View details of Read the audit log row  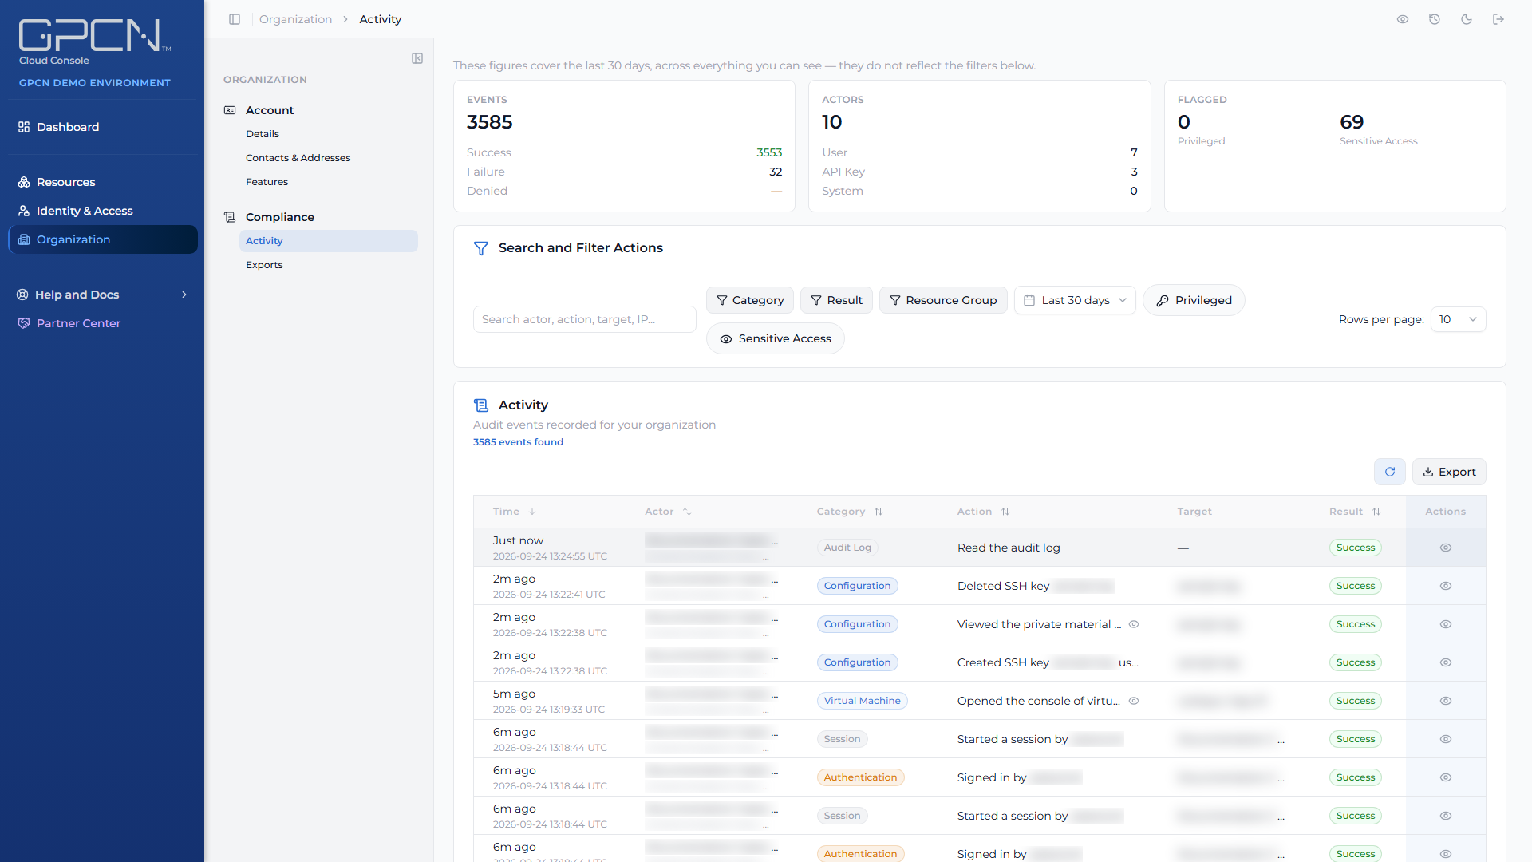point(1446,548)
